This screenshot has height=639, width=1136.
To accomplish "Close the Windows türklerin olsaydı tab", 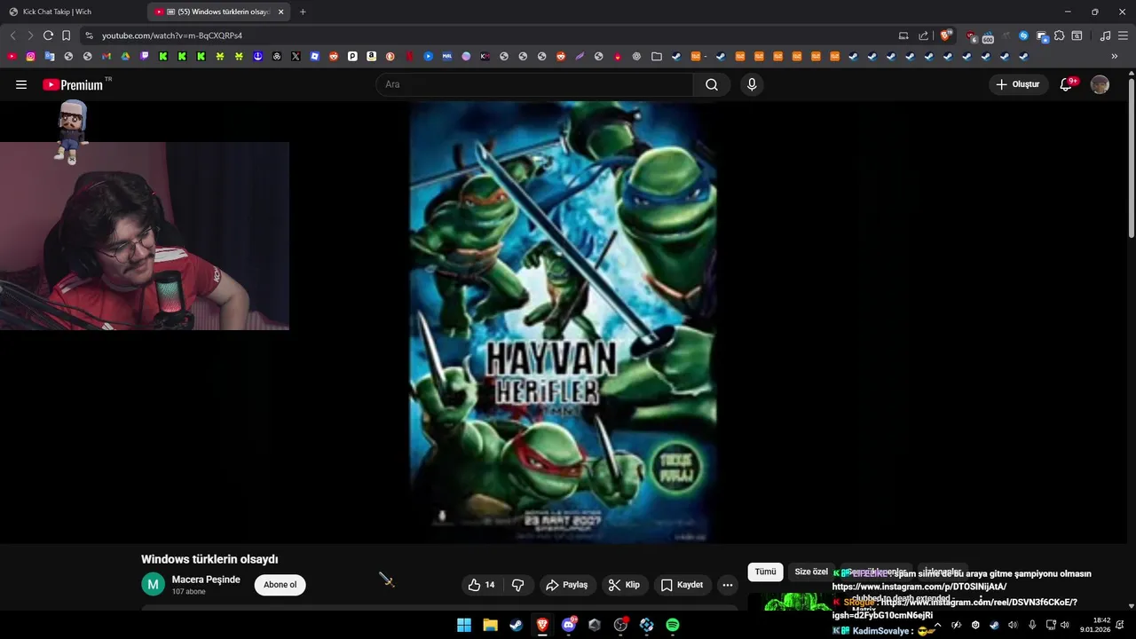I will 281,12.
